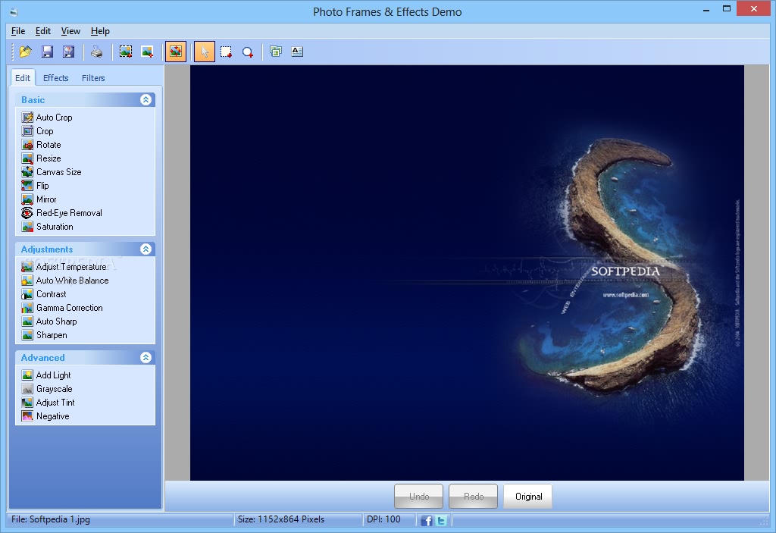Viewport: 776px width, 533px height.
Task: Click the Contrast icon
Action: click(x=27, y=293)
